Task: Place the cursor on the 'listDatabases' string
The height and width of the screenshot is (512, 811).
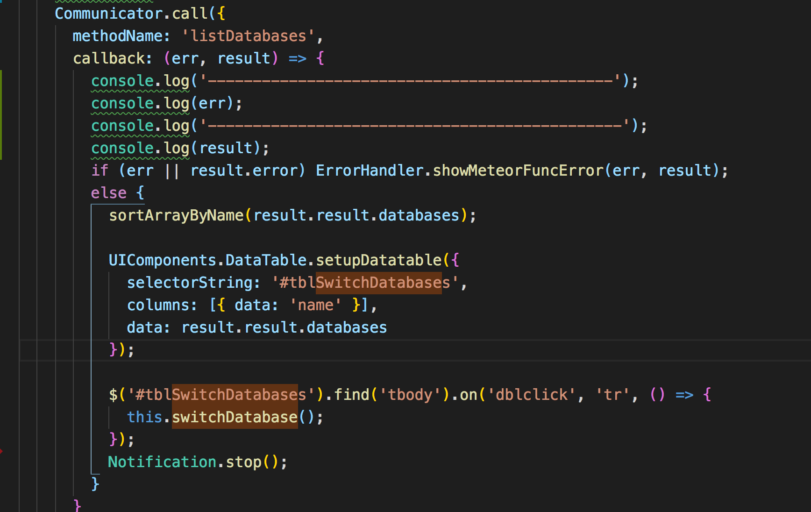Action: pyautogui.click(x=249, y=36)
